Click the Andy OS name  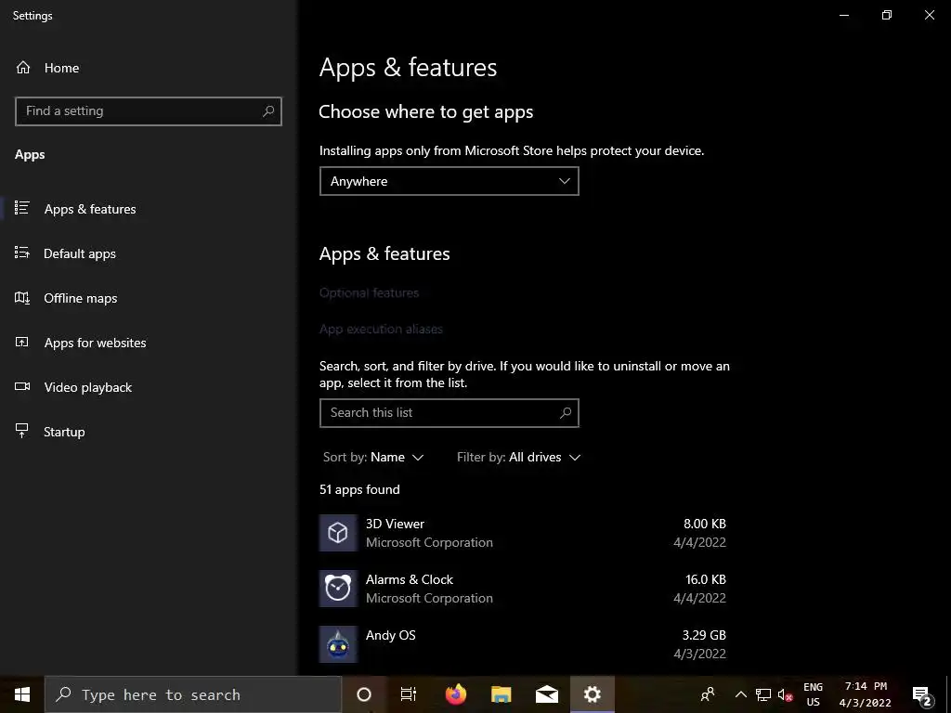(x=391, y=635)
